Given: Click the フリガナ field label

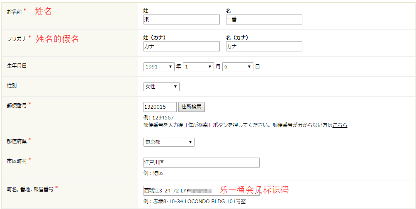Looking at the screenshot, I should [17, 39].
